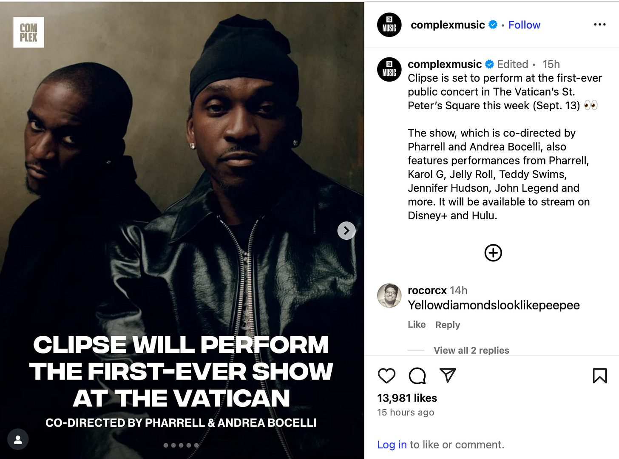Advance carousel with the next arrow
The height and width of the screenshot is (459, 619).
click(x=346, y=231)
